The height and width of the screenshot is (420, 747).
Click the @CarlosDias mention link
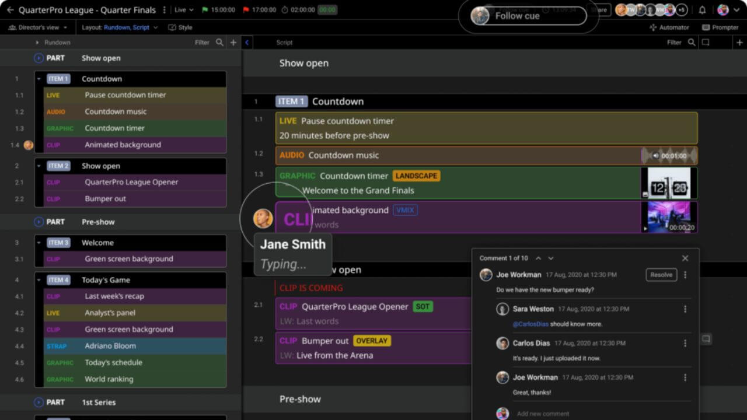tap(530, 324)
